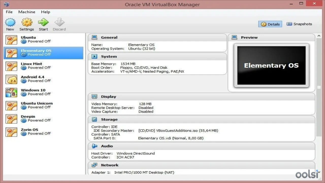Image resolution: width=325 pixels, height=183 pixels.
Task: Open the Network settings header link
Action: pos(110,165)
